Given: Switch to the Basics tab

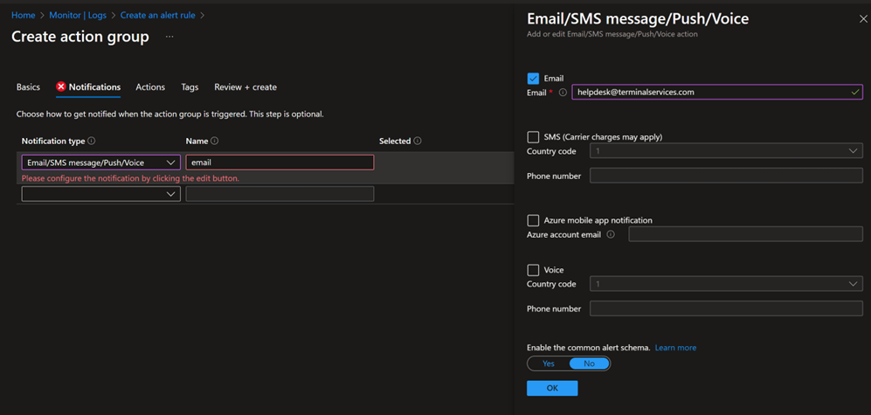Looking at the screenshot, I should click(28, 87).
